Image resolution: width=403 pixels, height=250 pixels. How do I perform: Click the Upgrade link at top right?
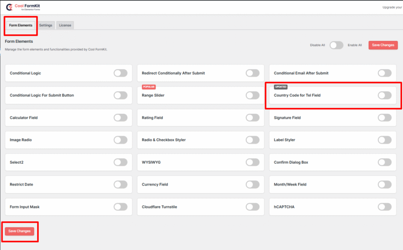click(392, 7)
